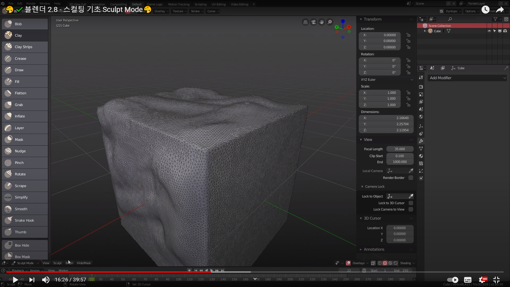Screen dimensions: 510x287
Task: Select the Inflate brush tool
Action: (x=25, y=116)
